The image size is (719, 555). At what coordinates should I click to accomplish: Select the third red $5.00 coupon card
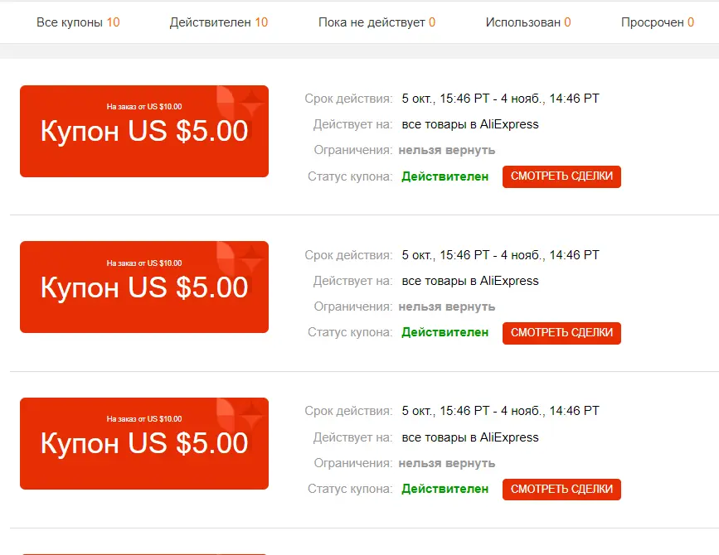[x=144, y=443]
